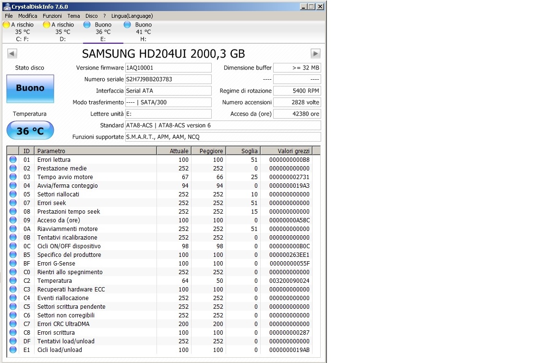Click status dot for Settori riallocati
Screen dimensions: 553x363
coord(13,194)
